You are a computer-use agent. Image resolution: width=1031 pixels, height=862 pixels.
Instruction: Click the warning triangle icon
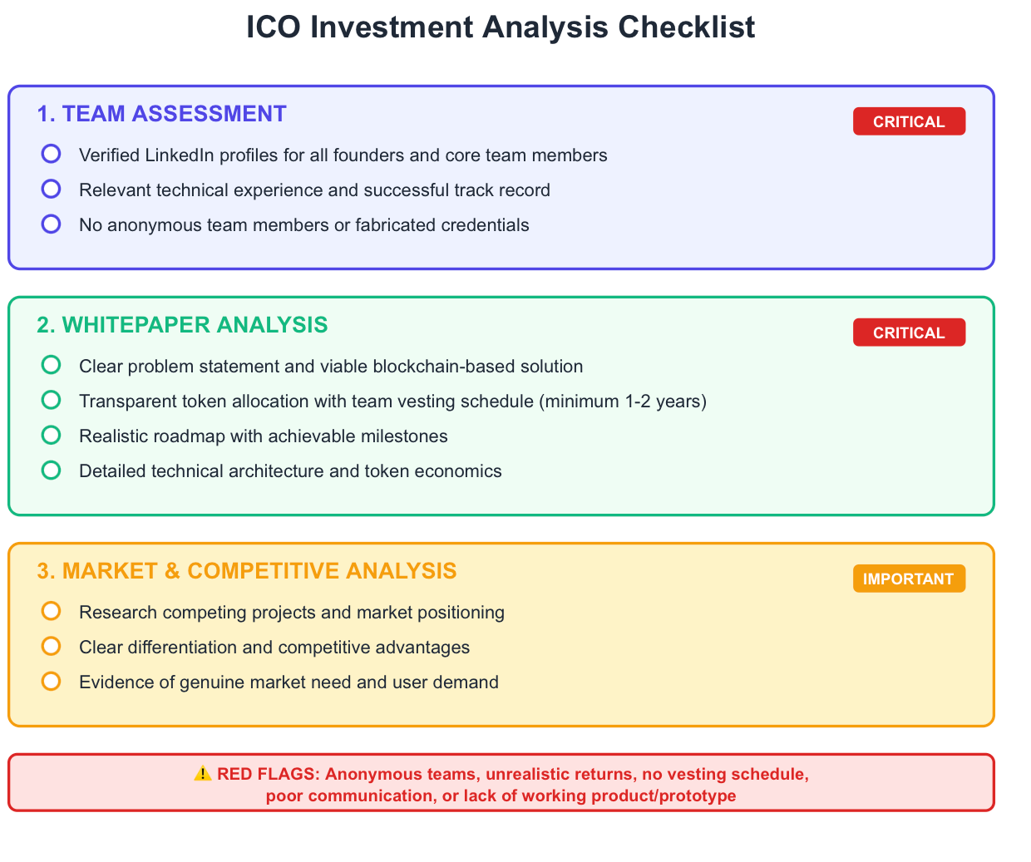[202, 774]
